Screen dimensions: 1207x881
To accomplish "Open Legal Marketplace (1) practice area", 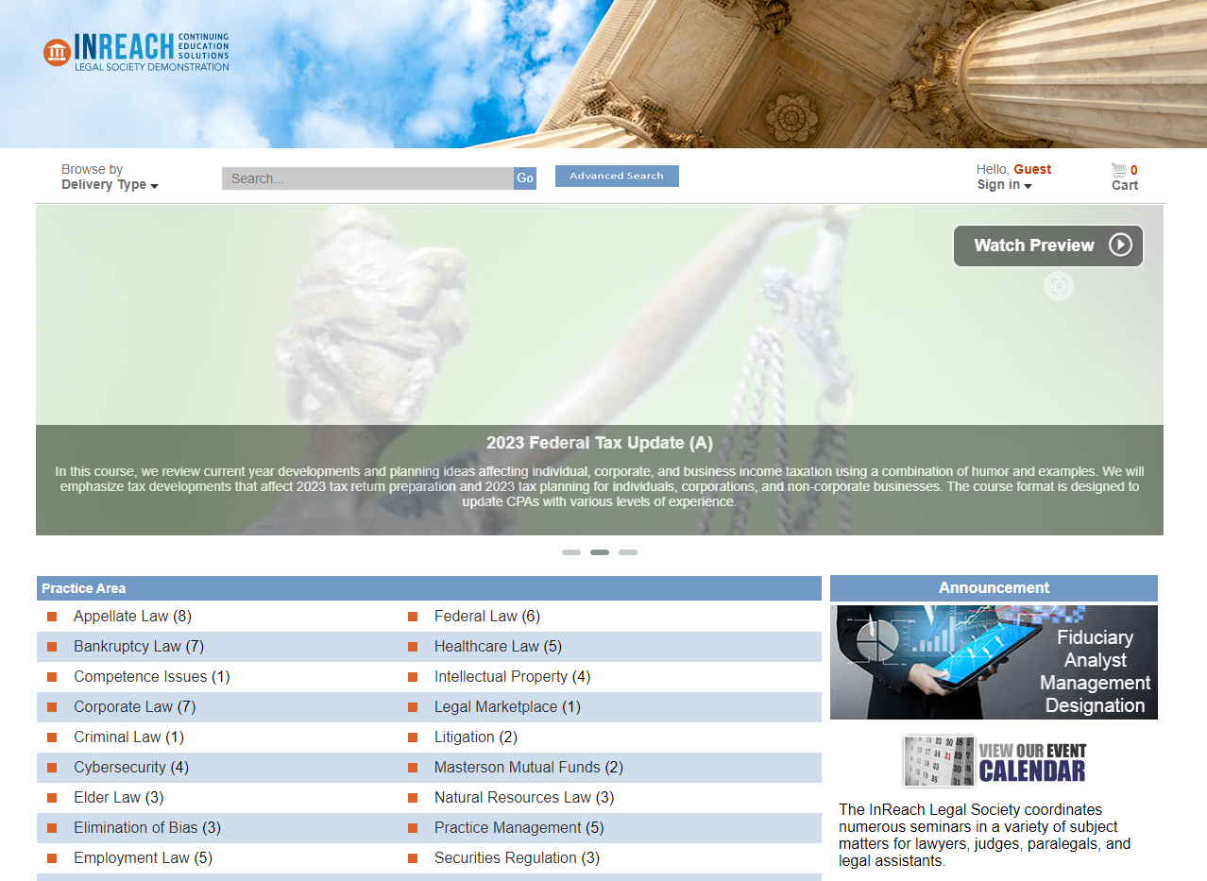I will (508, 707).
